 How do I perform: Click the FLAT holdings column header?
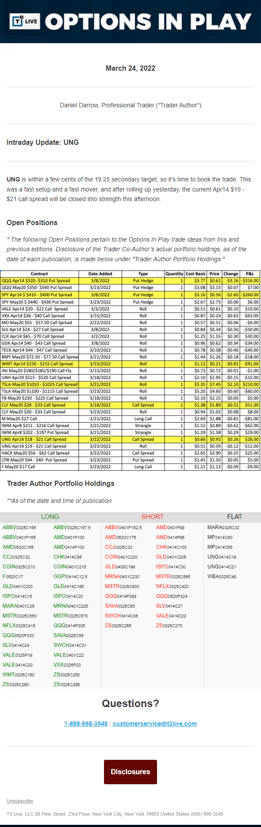pos(234,517)
